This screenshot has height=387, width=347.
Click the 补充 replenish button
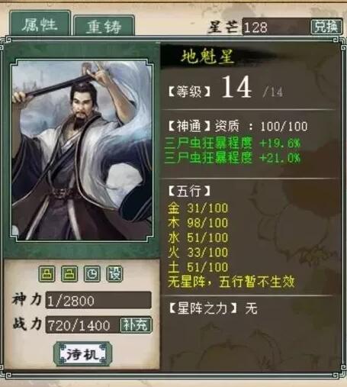136,324
